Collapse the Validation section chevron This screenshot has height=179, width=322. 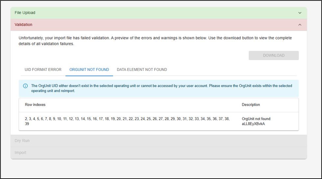tap(300, 25)
